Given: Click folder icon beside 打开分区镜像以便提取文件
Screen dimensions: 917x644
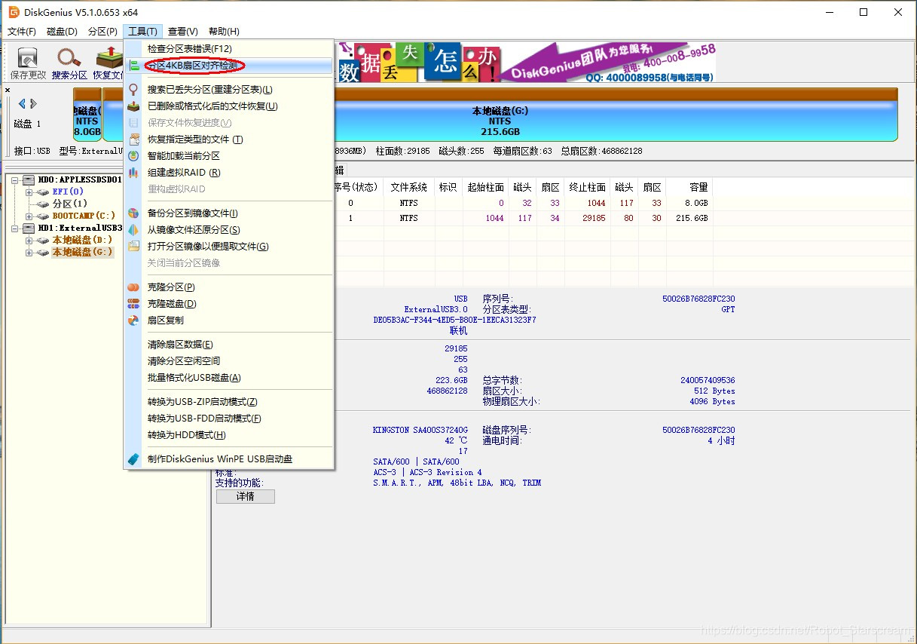Looking at the screenshot, I should 134,247.
